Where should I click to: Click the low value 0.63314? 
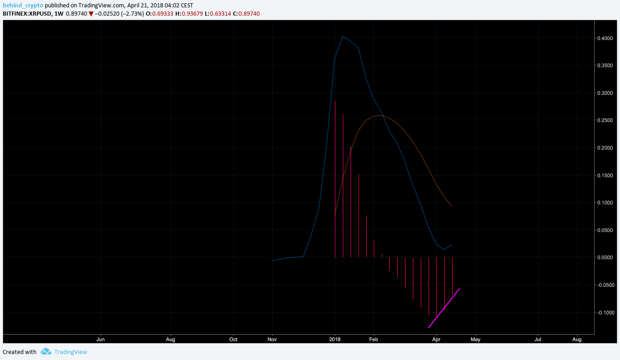[220, 14]
